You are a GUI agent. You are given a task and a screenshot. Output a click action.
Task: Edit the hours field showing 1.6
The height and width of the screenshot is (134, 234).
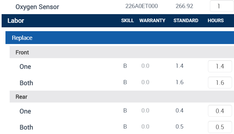click(x=220, y=83)
